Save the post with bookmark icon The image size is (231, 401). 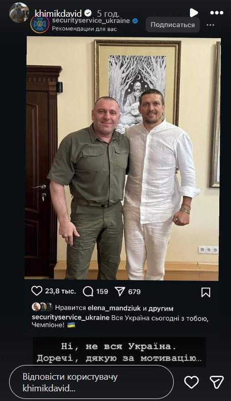click(206, 292)
